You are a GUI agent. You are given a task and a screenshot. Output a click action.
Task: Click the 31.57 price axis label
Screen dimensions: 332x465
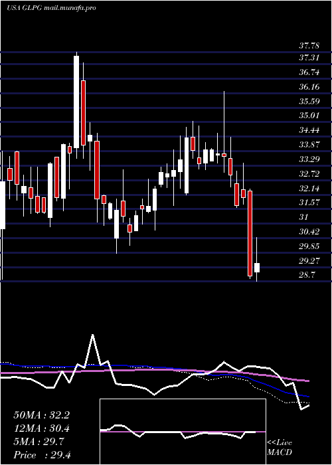[x=309, y=203]
